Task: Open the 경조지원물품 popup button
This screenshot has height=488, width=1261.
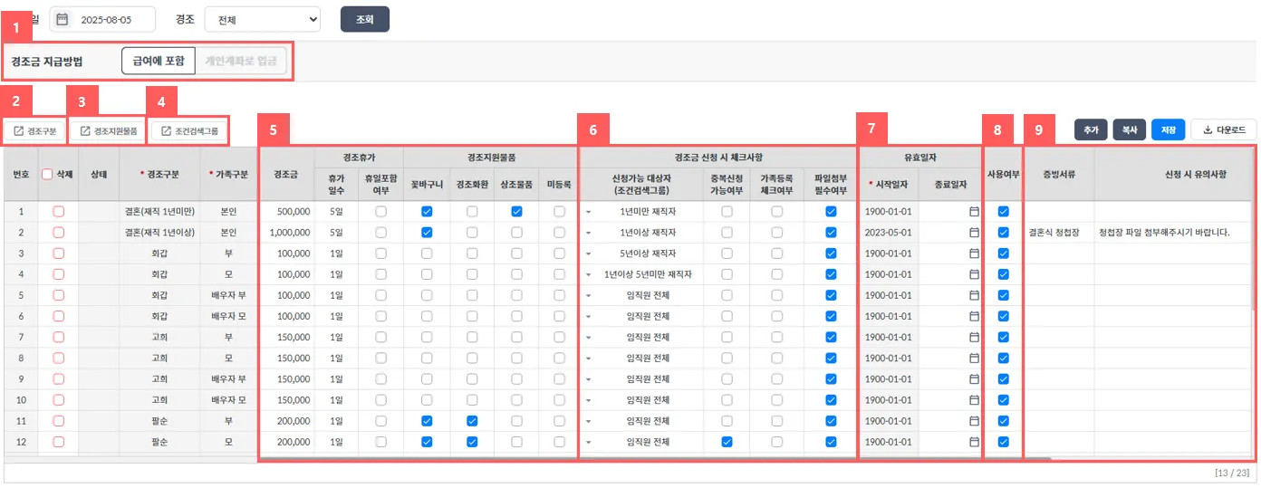Action: [x=109, y=131]
